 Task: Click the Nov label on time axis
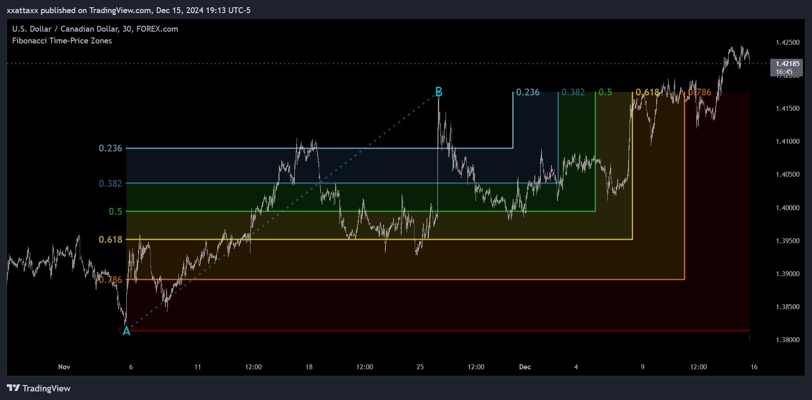tap(64, 367)
